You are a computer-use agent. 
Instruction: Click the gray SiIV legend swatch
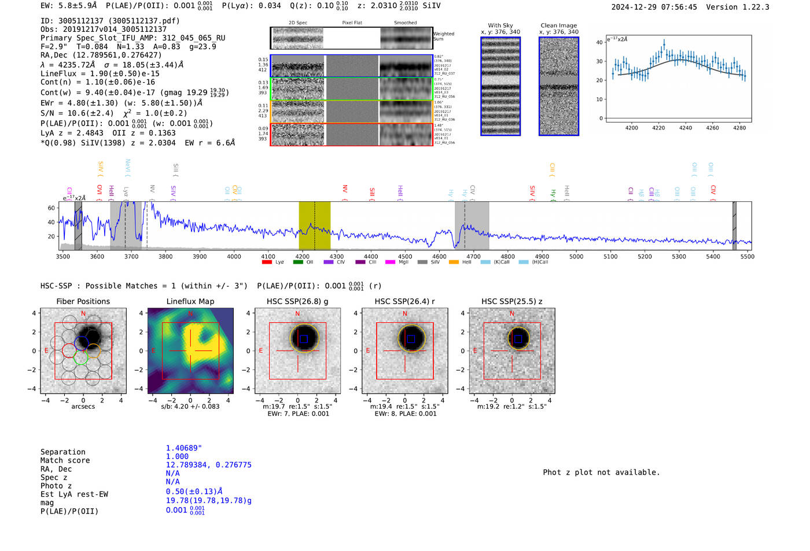point(422,262)
